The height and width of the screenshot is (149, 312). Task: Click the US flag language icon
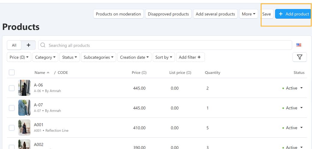pyautogui.click(x=299, y=45)
